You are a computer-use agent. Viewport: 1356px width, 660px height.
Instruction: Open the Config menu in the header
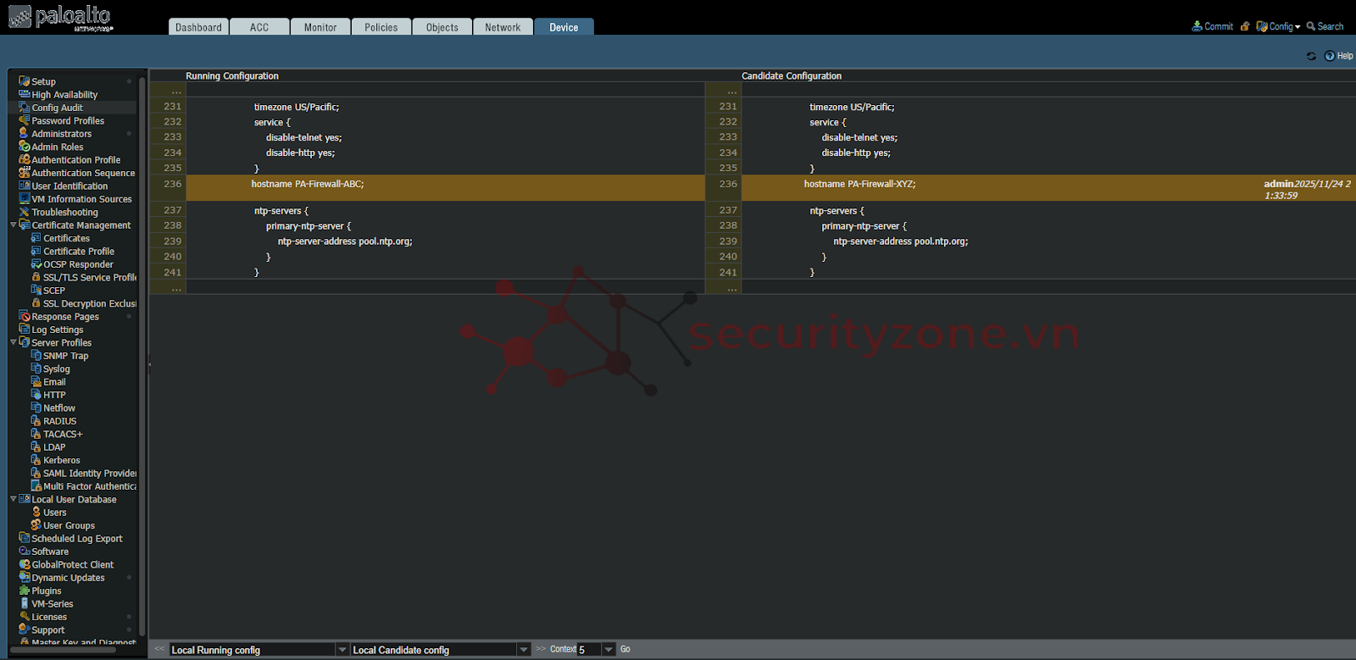click(x=1281, y=26)
